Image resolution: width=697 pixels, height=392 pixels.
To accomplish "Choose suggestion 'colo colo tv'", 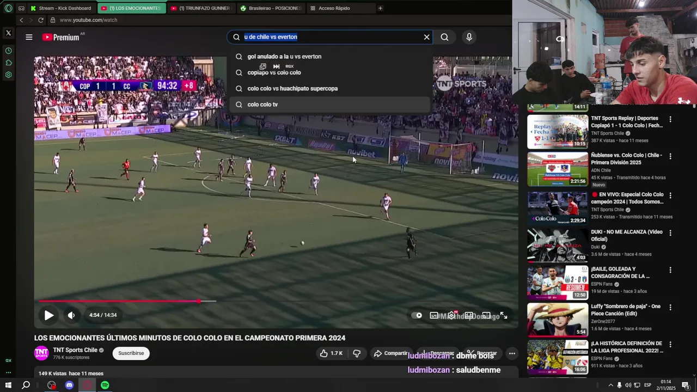I will pyautogui.click(x=330, y=105).
